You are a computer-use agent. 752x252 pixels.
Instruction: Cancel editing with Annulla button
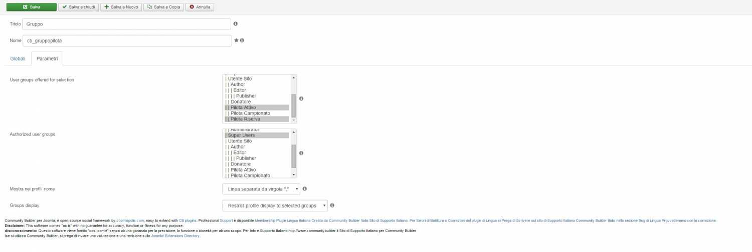tap(200, 7)
